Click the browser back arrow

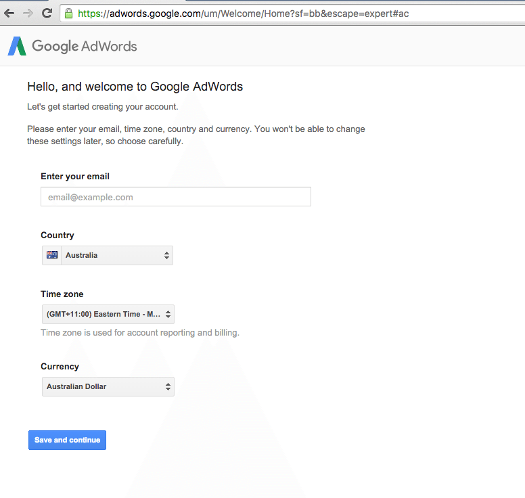9,14
